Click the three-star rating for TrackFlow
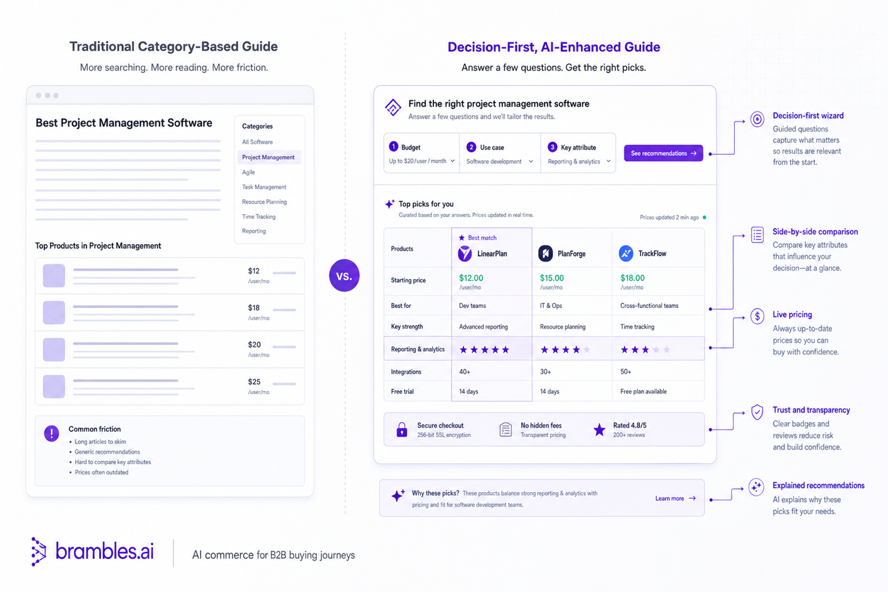 pos(645,350)
